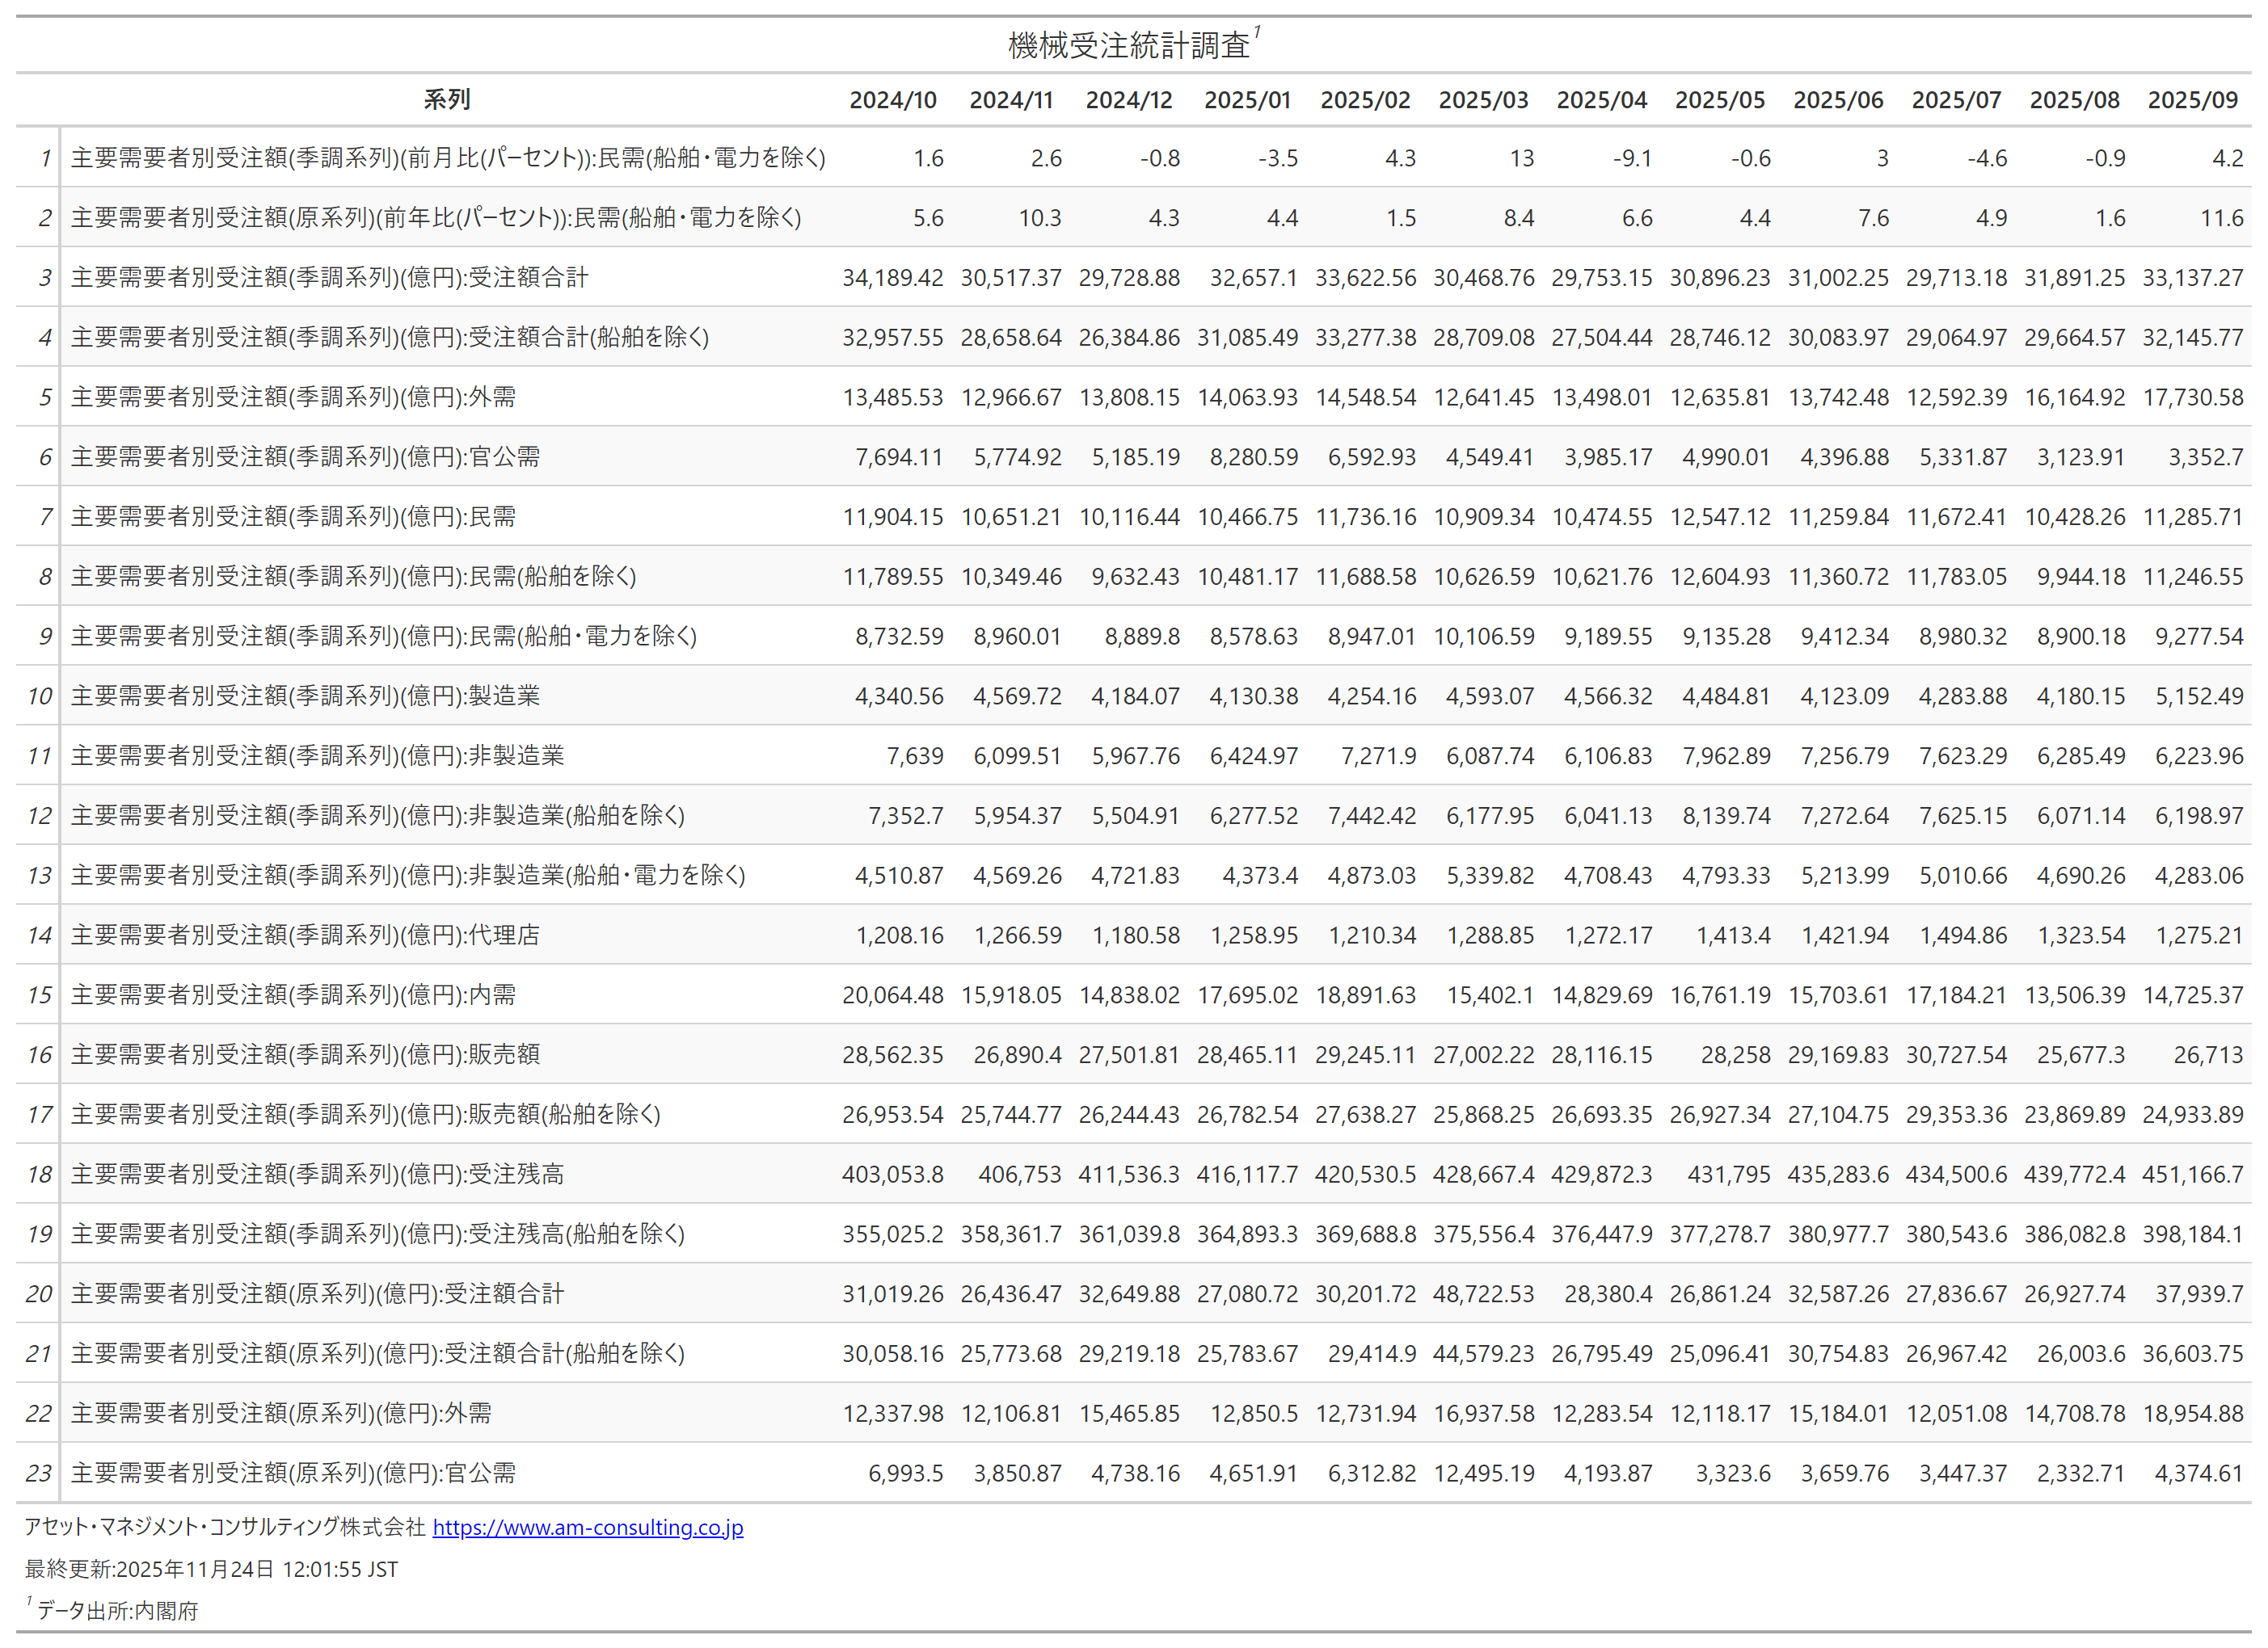This screenshot has height=1648, width=2268.
Task: Select row 1 series name cell
Action: tap(448, 158)
